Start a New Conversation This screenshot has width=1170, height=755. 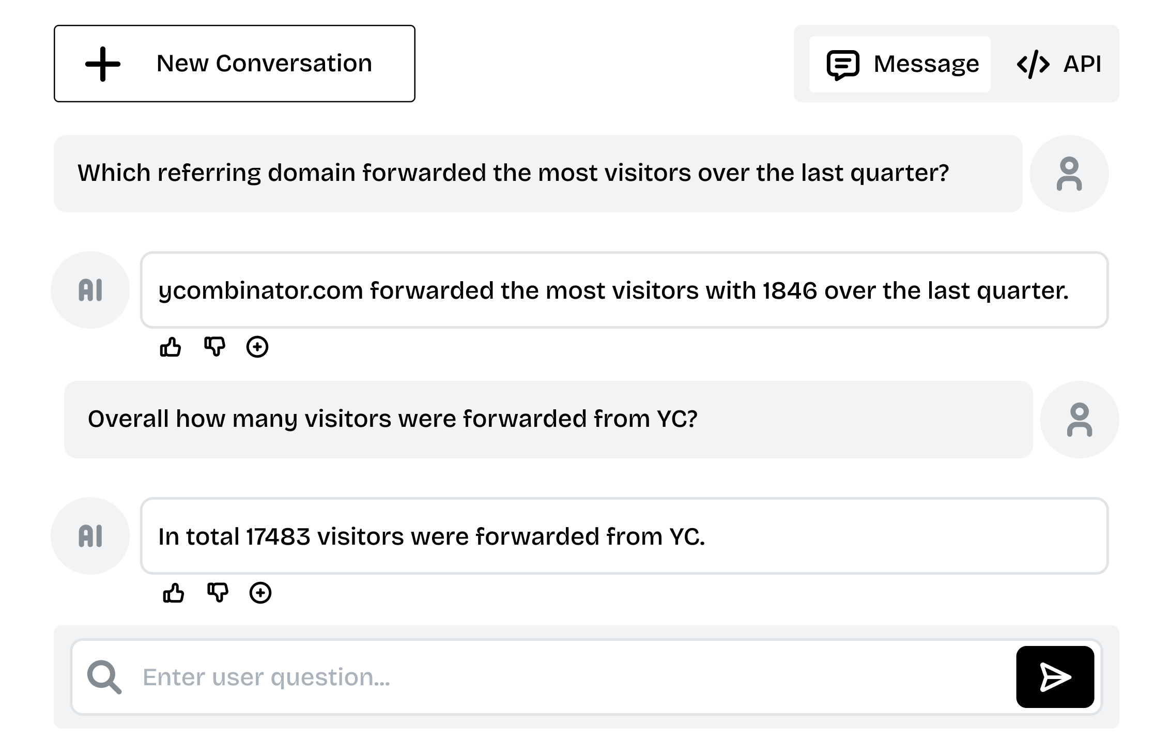pos(234,64)
